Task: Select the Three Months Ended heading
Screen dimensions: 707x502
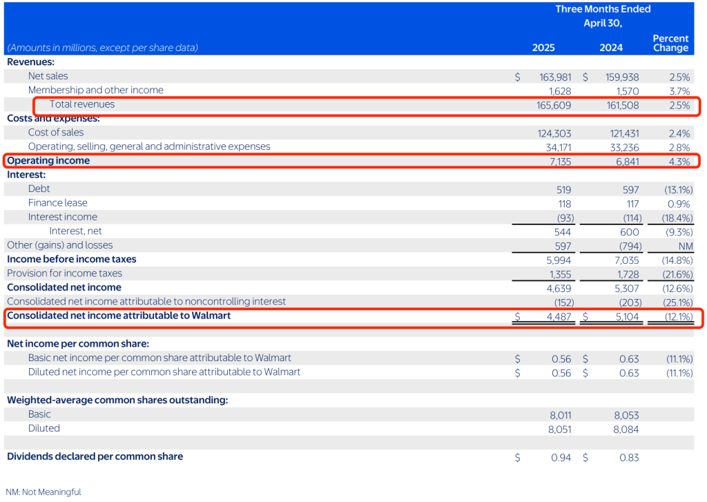Action: click(603, 9)
